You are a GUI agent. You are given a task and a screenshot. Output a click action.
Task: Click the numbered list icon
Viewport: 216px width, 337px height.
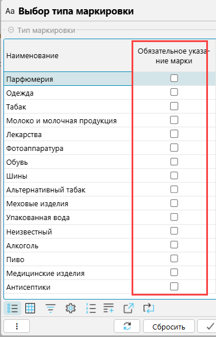point(91,308)
